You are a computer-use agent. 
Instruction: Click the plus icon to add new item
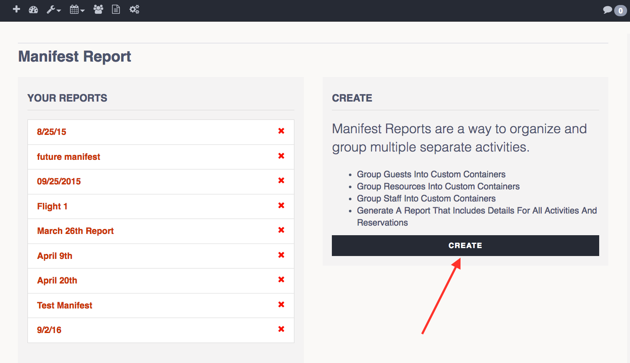pos(16,9)
